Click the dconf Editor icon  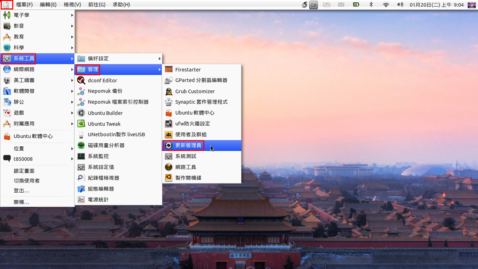pos(81,80)
